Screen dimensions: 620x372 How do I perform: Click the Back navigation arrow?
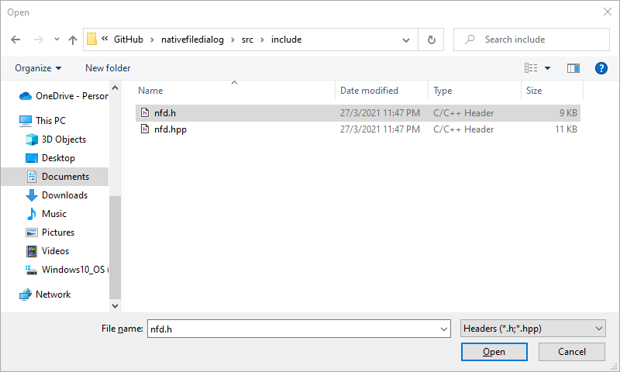point(16,40)
